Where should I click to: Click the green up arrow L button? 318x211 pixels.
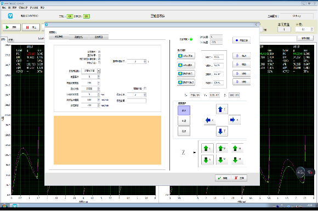point(207,148)
